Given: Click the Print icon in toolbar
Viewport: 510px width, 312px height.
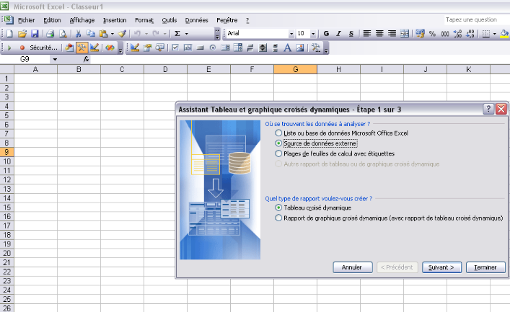Looking at the screenshot, I should [50, 34].
